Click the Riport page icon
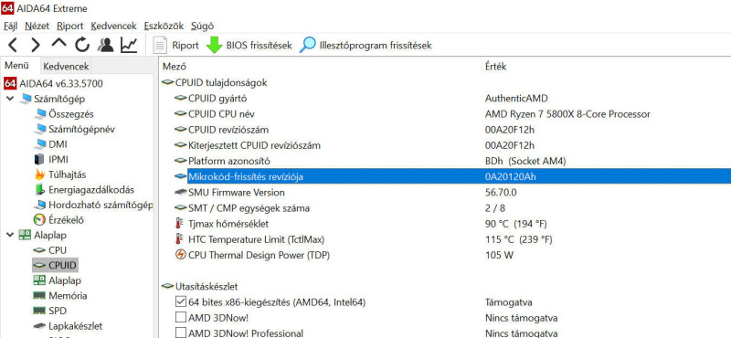The image size is (731, 338). click(161, 46)
